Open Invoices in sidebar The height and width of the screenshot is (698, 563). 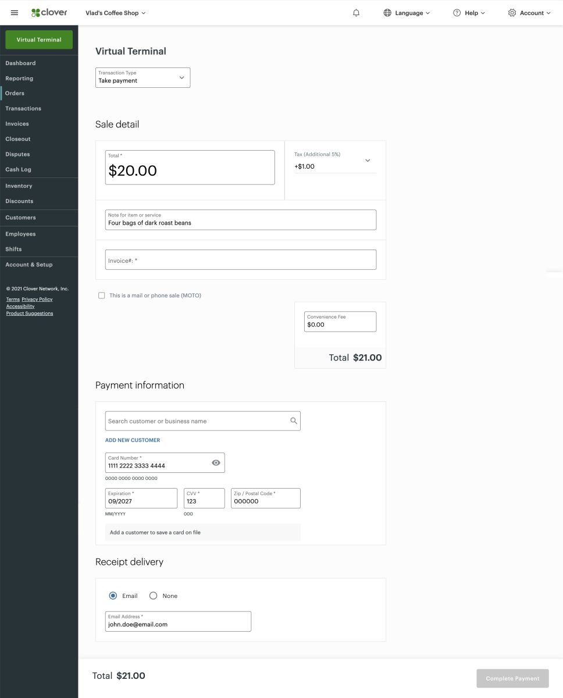click(x=17, y=124)
